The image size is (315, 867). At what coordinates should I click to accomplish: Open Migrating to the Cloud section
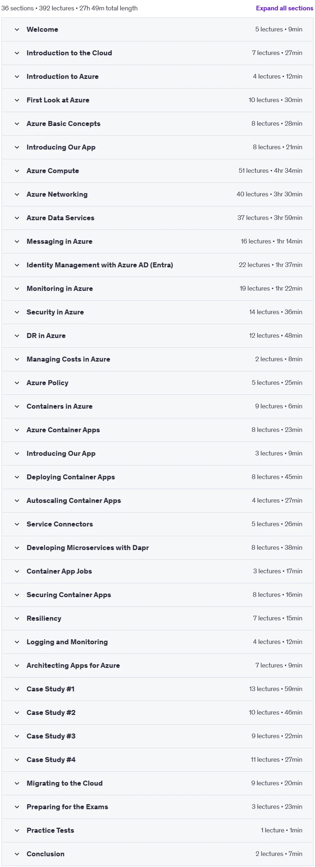(157, 783)
